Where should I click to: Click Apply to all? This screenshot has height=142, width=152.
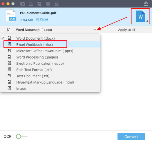click(x=126, y=30)
